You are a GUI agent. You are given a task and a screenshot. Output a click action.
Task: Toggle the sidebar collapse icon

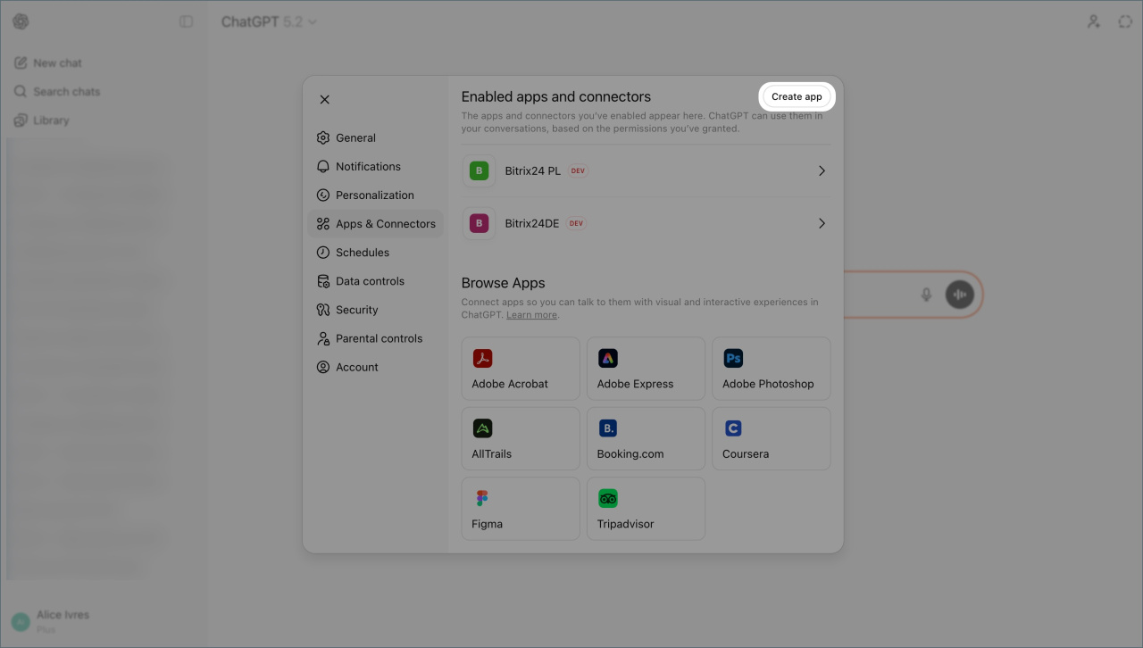point(186,21)
